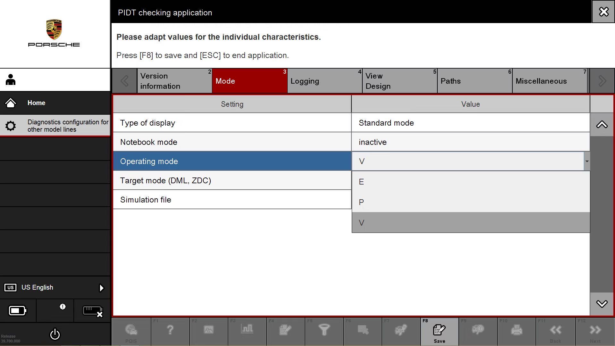
Task: Click tabs left chevron arrow
Action: [x=124, y=81]
